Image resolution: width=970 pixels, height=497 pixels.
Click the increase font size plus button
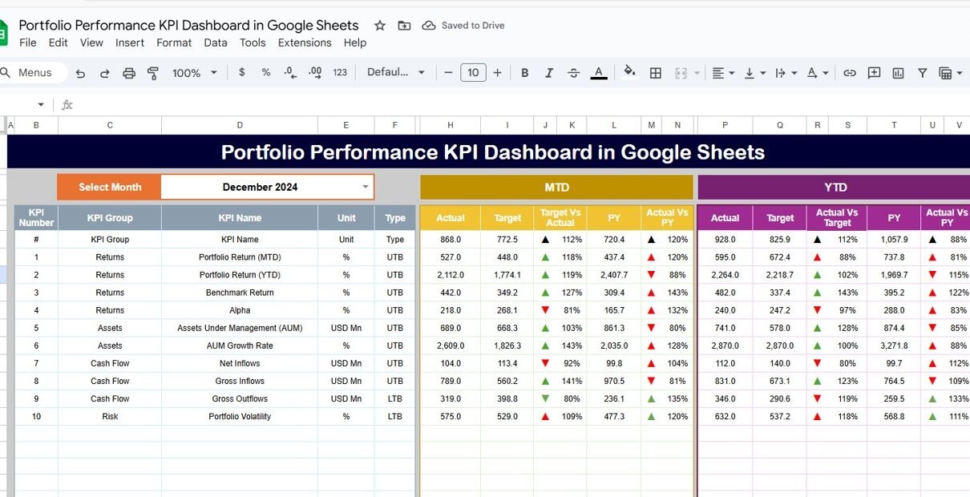coord(497,73)
